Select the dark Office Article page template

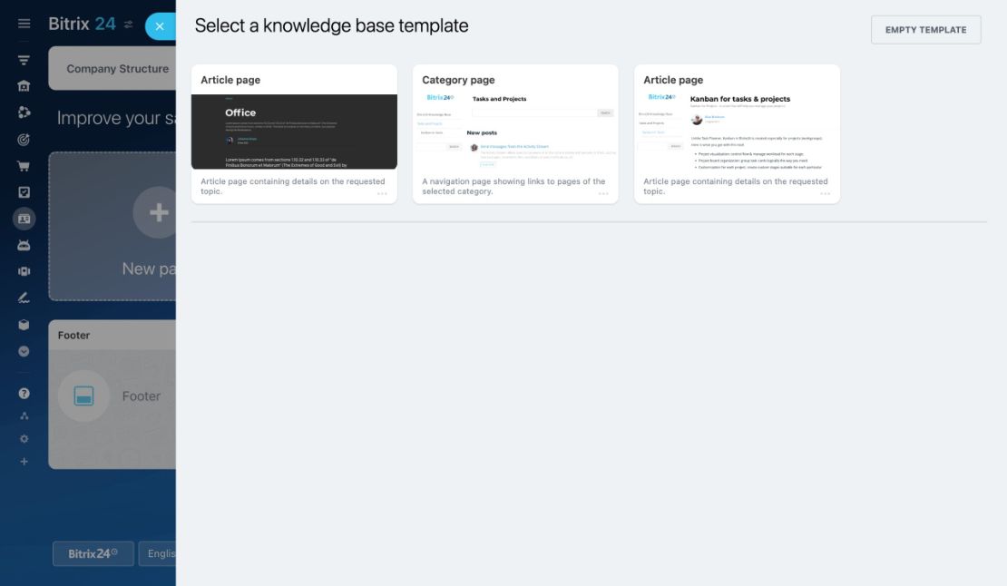[294, 132]
